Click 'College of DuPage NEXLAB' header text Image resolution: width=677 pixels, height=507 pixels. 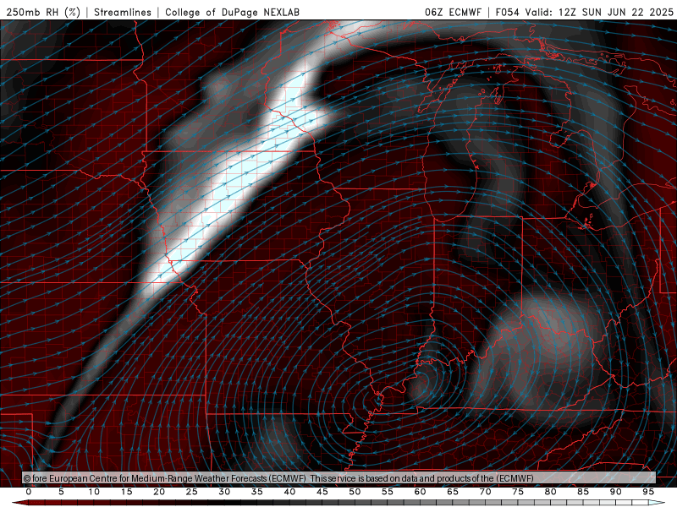coord(232,12)
